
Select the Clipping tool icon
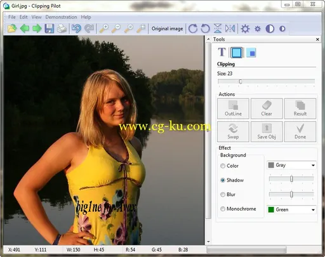click(x=236, y=53)
